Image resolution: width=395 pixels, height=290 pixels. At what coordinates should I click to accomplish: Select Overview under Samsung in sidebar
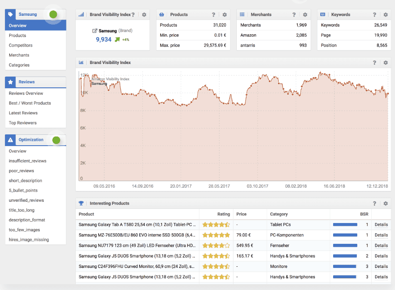click(36, 25)
